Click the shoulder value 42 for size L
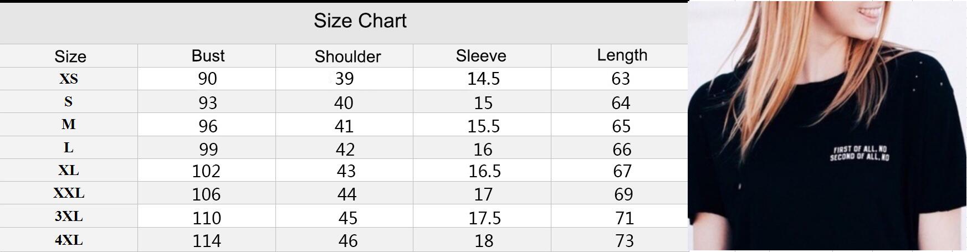The width and height of the screenshot is (967, 252). point(345,150)
